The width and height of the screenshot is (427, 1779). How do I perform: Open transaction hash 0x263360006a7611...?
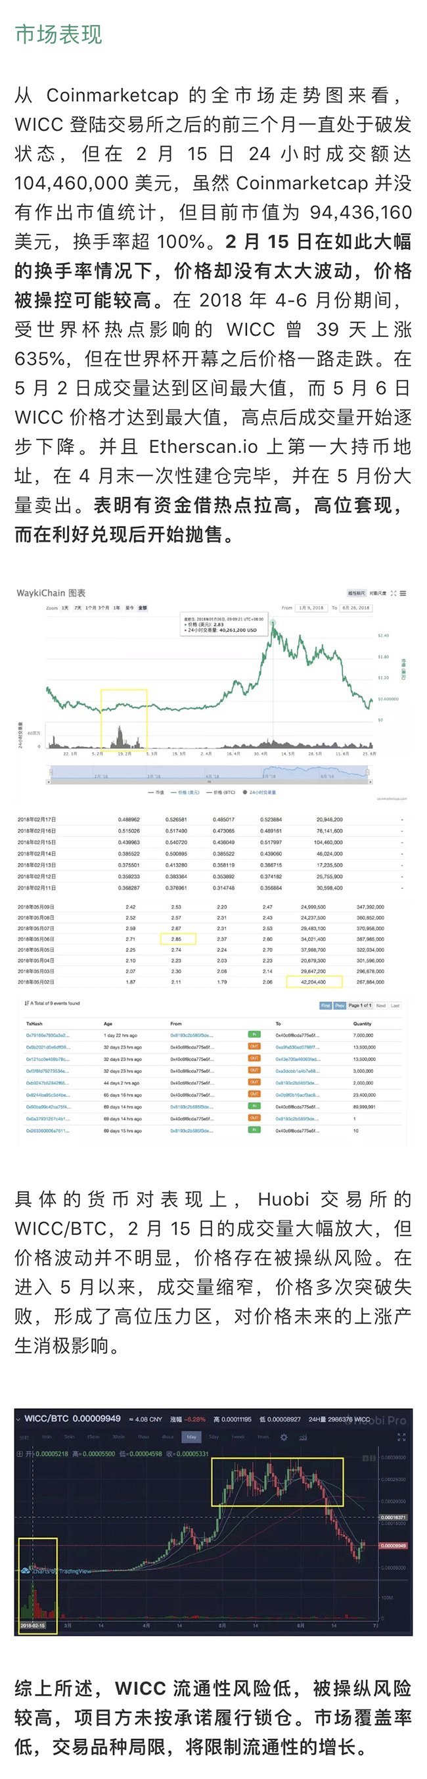pos(47,1131)
